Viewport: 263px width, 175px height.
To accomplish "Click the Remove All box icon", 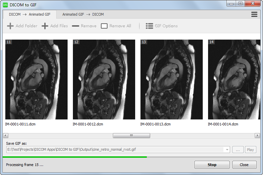I will 104,26.
